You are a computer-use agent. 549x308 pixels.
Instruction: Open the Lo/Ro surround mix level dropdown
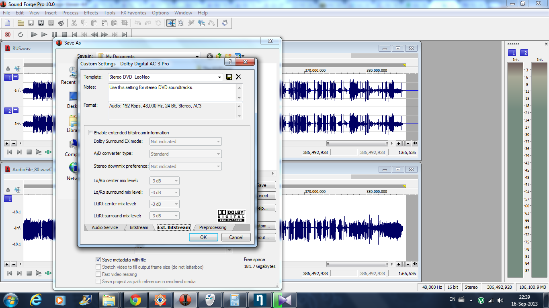click(164, 192)
